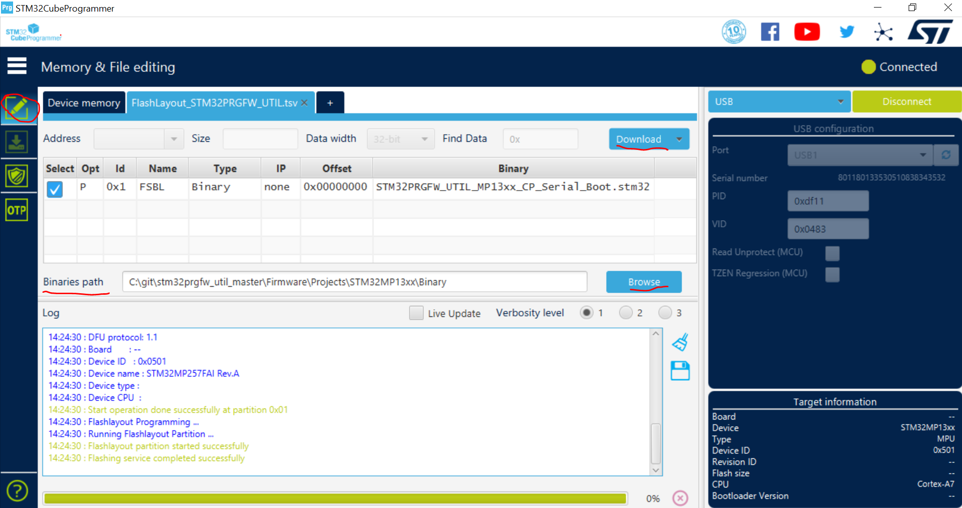The width and height of the screenshot is (962, 508).
Task: Click the Offset column header
Action: tap(337, 168)
